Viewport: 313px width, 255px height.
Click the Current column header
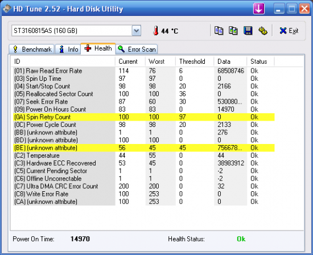tap(130, 61)
